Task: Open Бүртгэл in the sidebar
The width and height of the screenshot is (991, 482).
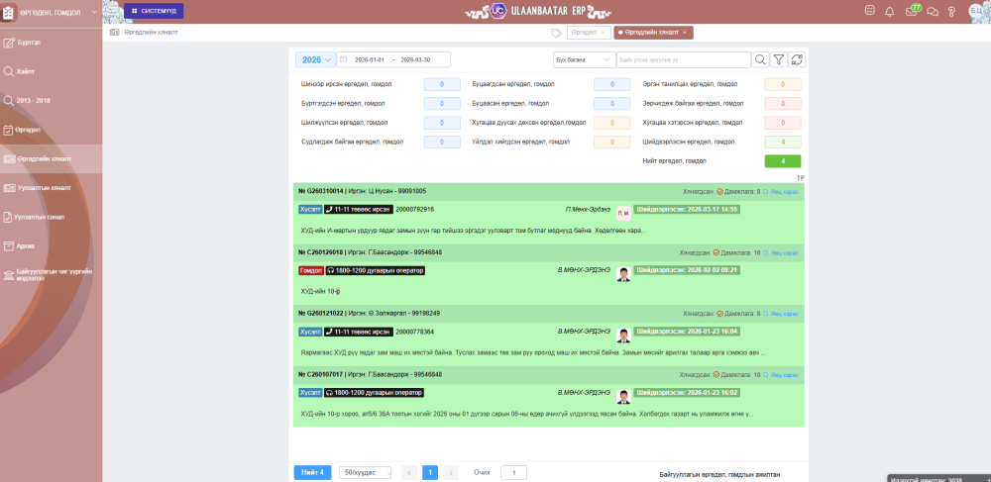Action: [x=29, y=44]
